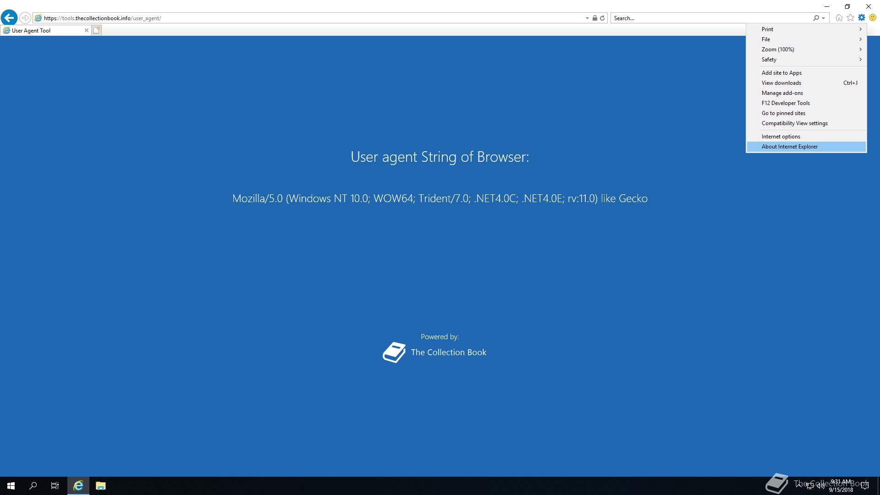Launch F12 Developer Tools
880x495 pixels.
[806, 103]
